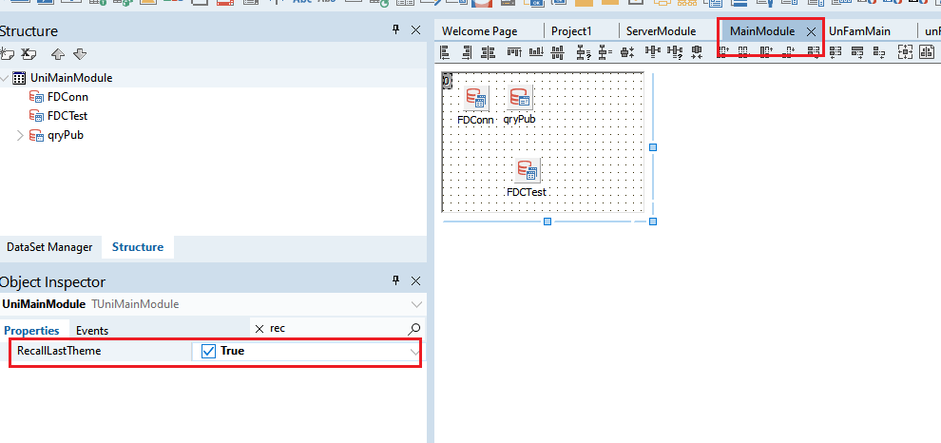This screenshot has height=443, width=941.
Task: Open the Events tab
Action: click(x=92, y=330)
